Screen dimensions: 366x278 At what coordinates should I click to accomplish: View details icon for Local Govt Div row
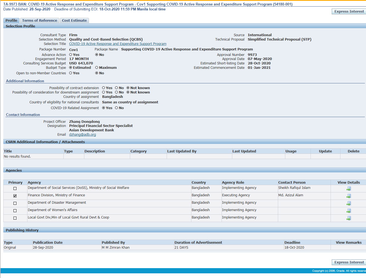348,218
